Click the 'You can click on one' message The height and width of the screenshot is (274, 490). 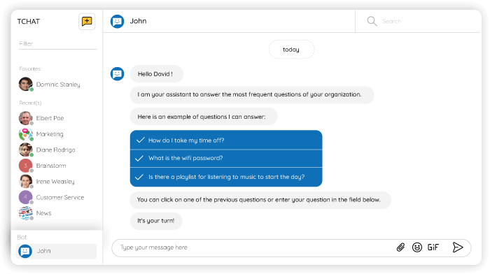tap(260, 200)
